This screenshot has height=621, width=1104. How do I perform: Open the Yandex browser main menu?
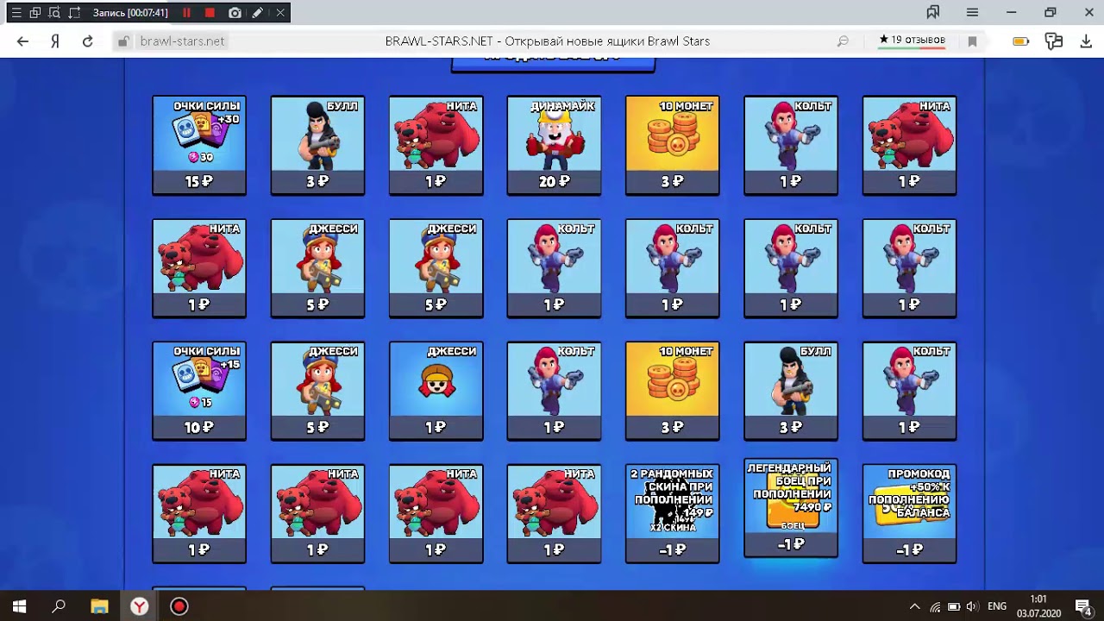click(972, 13)
